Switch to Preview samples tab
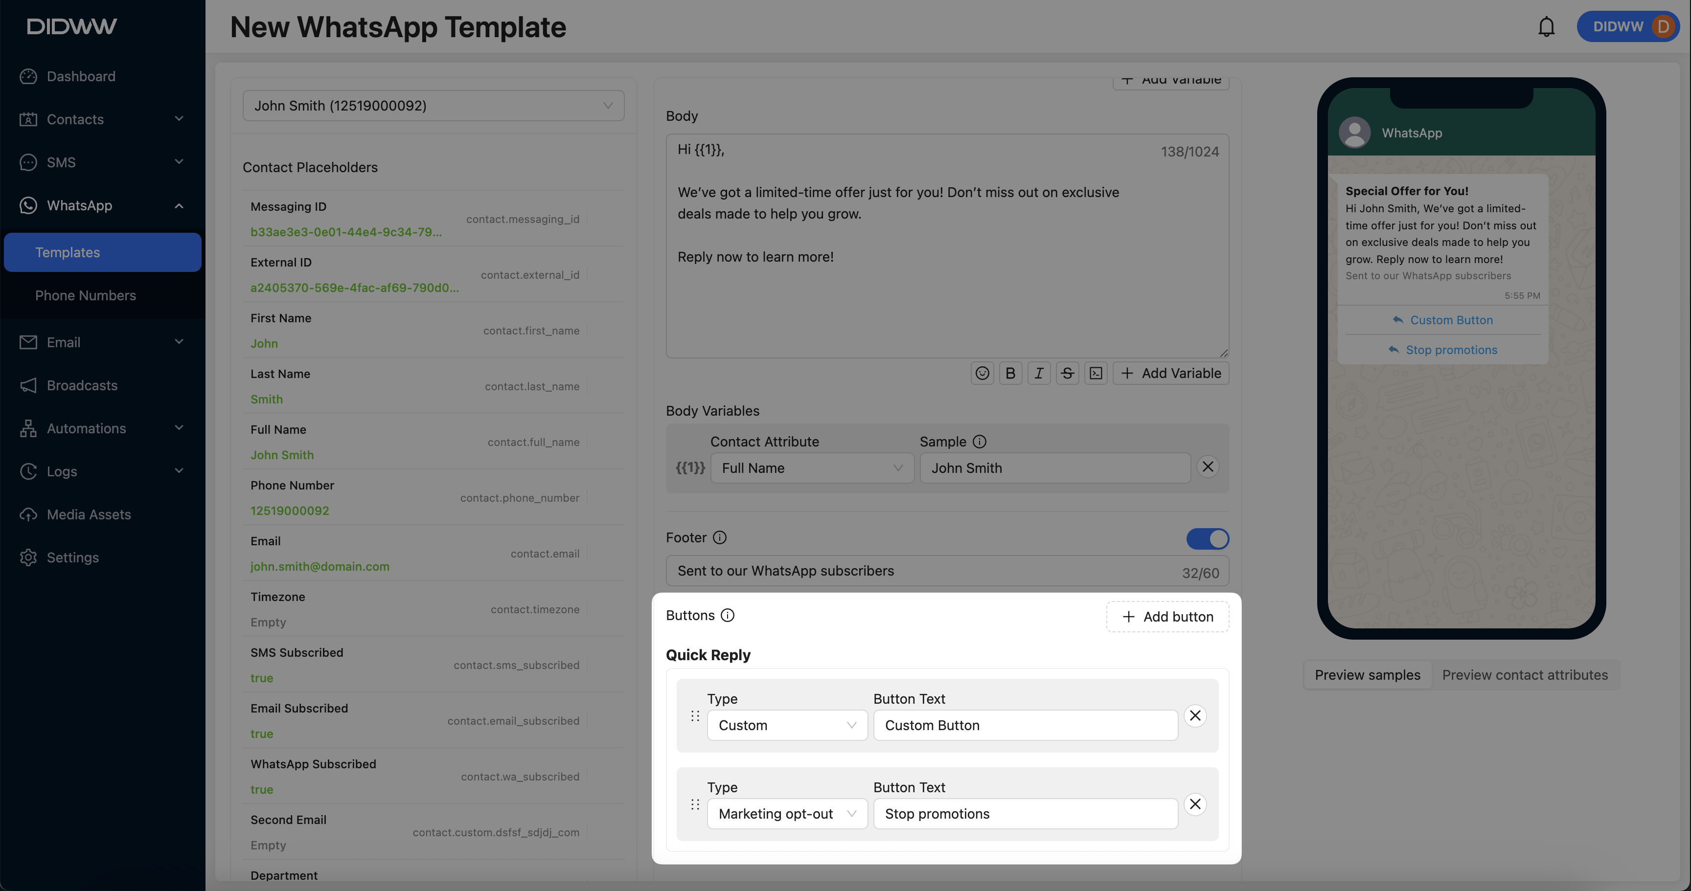The image size is (1691, 891). [x=1367, y=675]
